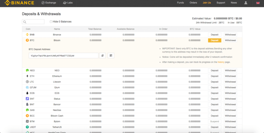
Task: Click the NEO coin icon
Action: point(27,70)
